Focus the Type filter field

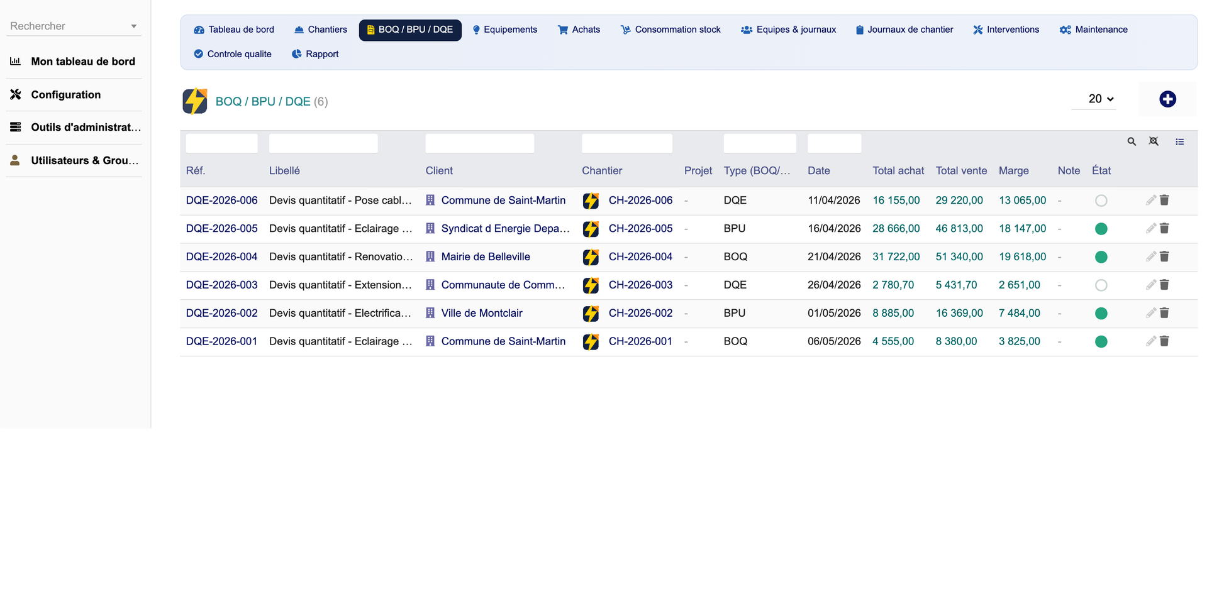pos(760,143)
